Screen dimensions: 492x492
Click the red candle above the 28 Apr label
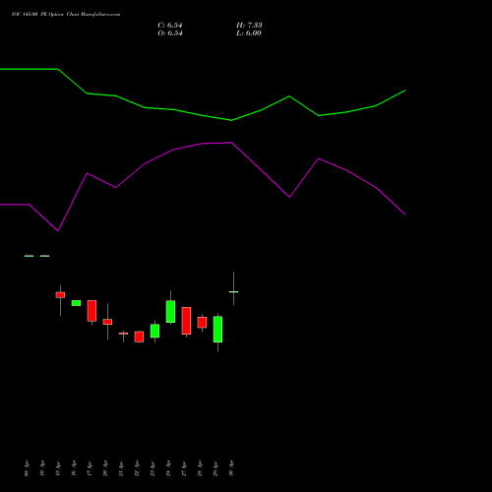tap(202, 323)
